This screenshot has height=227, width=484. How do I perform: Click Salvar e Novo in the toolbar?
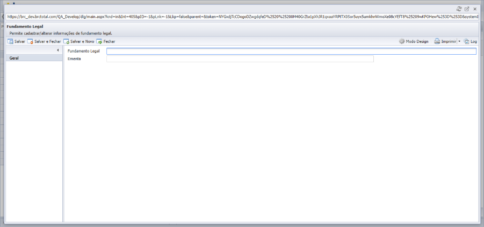click(x=79, y=41)
